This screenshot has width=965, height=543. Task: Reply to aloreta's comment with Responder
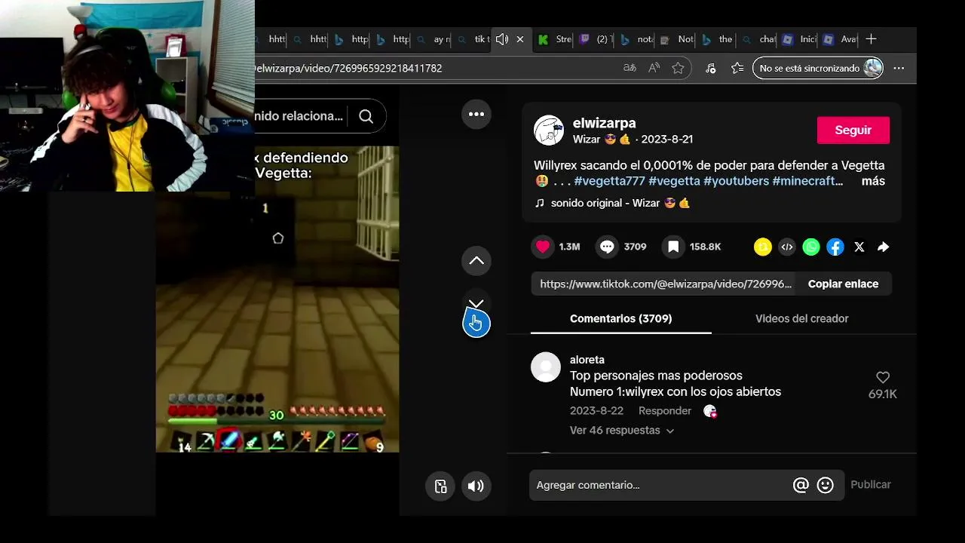click(x=665, y=411)
